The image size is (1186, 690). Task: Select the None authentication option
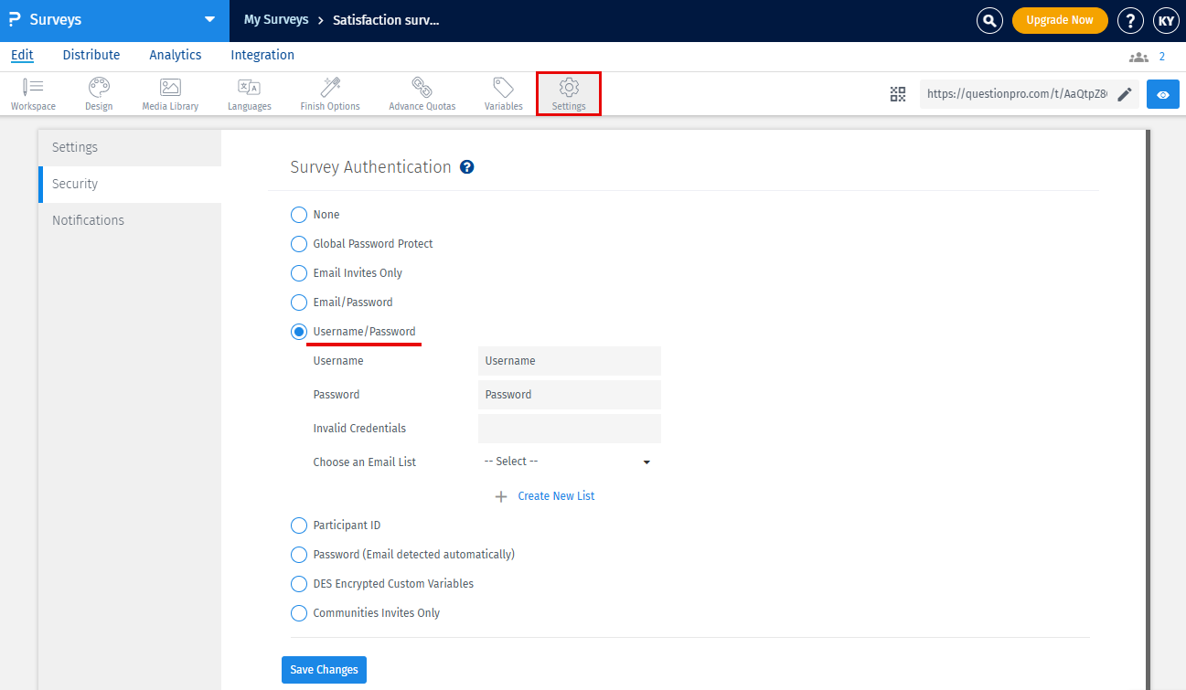click(298, 214)
